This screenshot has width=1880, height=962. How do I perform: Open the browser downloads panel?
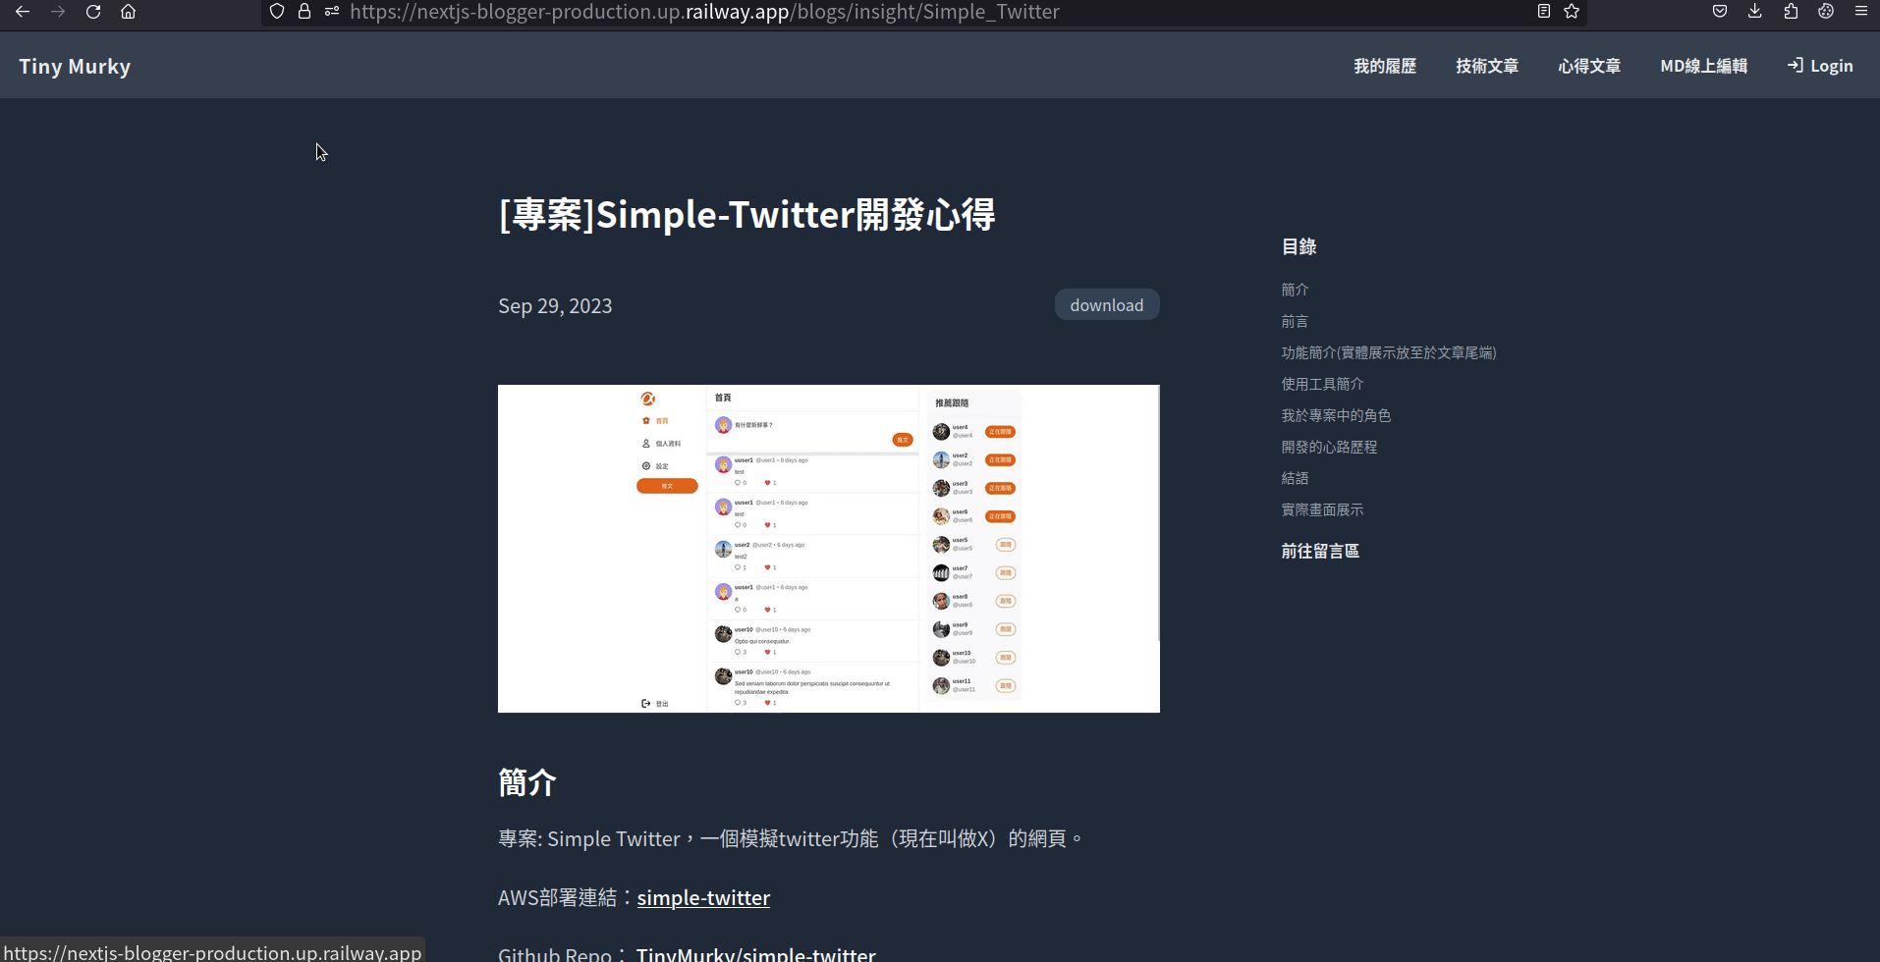(1755, 12)
